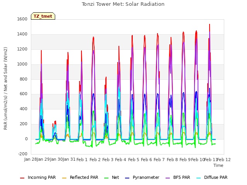Click the -200 y-axis tick value

(x=23, y=154)
